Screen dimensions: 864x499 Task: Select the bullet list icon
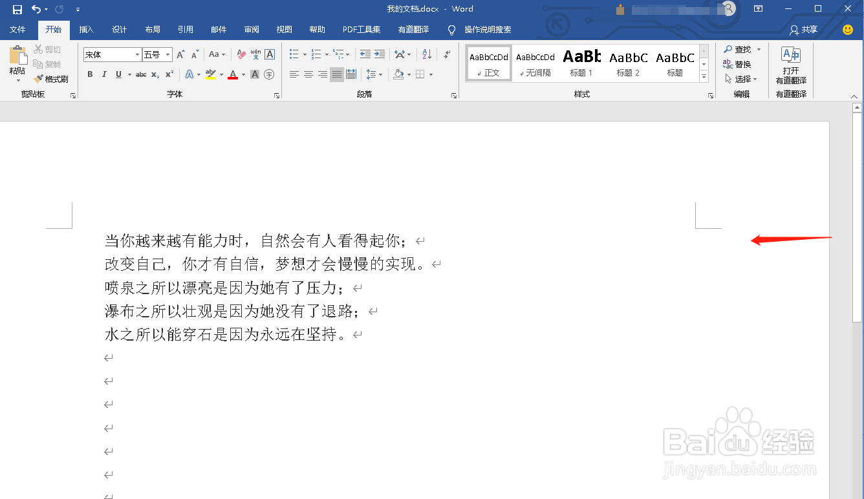click(294, 54)
